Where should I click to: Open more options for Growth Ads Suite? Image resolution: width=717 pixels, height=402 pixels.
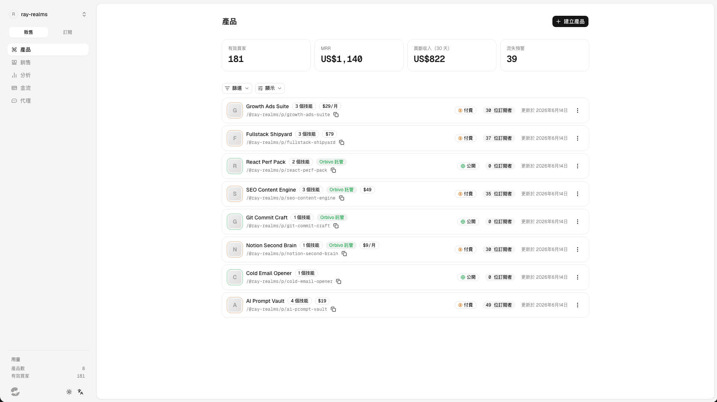click(578, 110)
